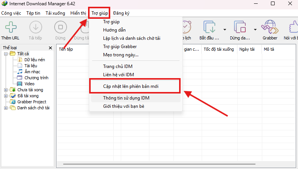Viewport: 298px width, 169px height.
Task: Open the Công việc menu
Action: pyautogui.click(x=11, y=13)
